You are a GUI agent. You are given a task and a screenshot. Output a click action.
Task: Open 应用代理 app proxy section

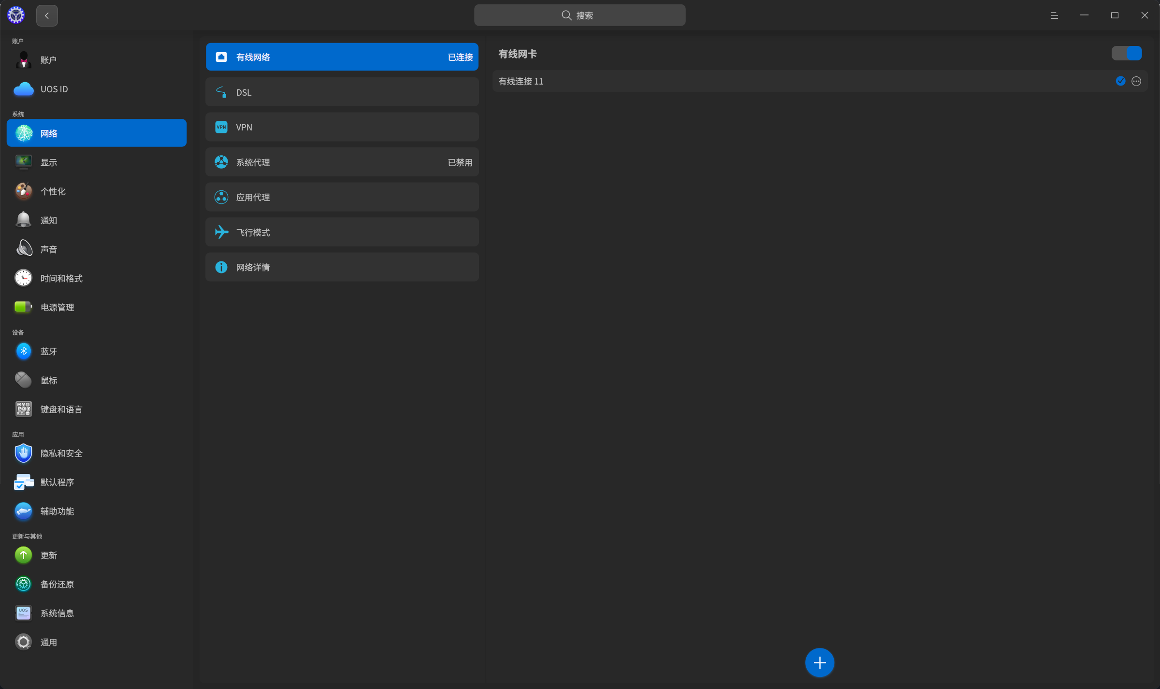pyautogui.click(x=342, y=197)
